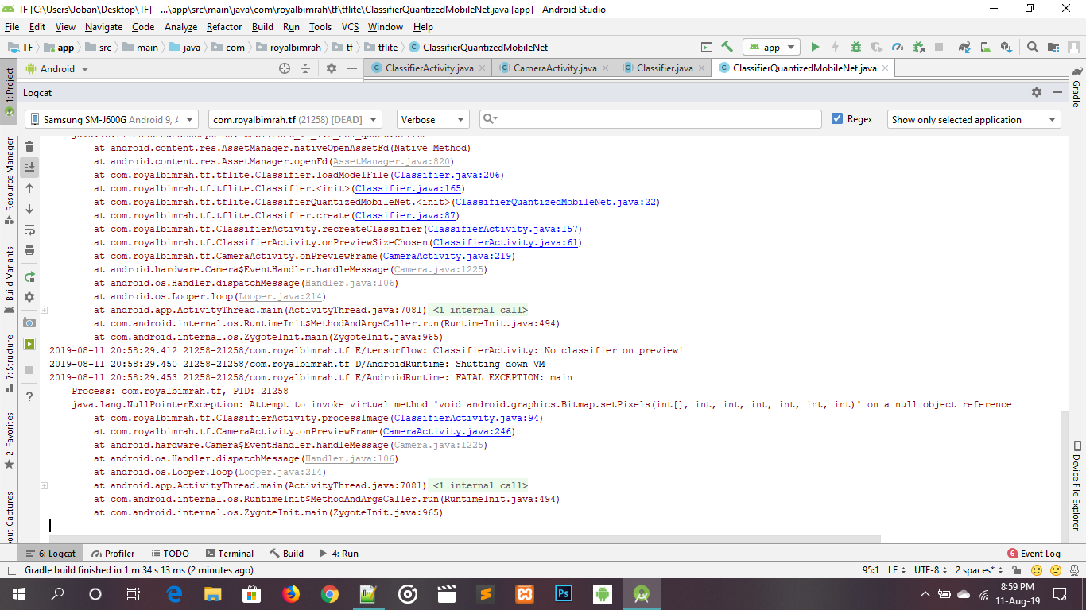
Task: Open Photoshop from the taskbar
Action: pyautogui.click(x=564, y=593)
